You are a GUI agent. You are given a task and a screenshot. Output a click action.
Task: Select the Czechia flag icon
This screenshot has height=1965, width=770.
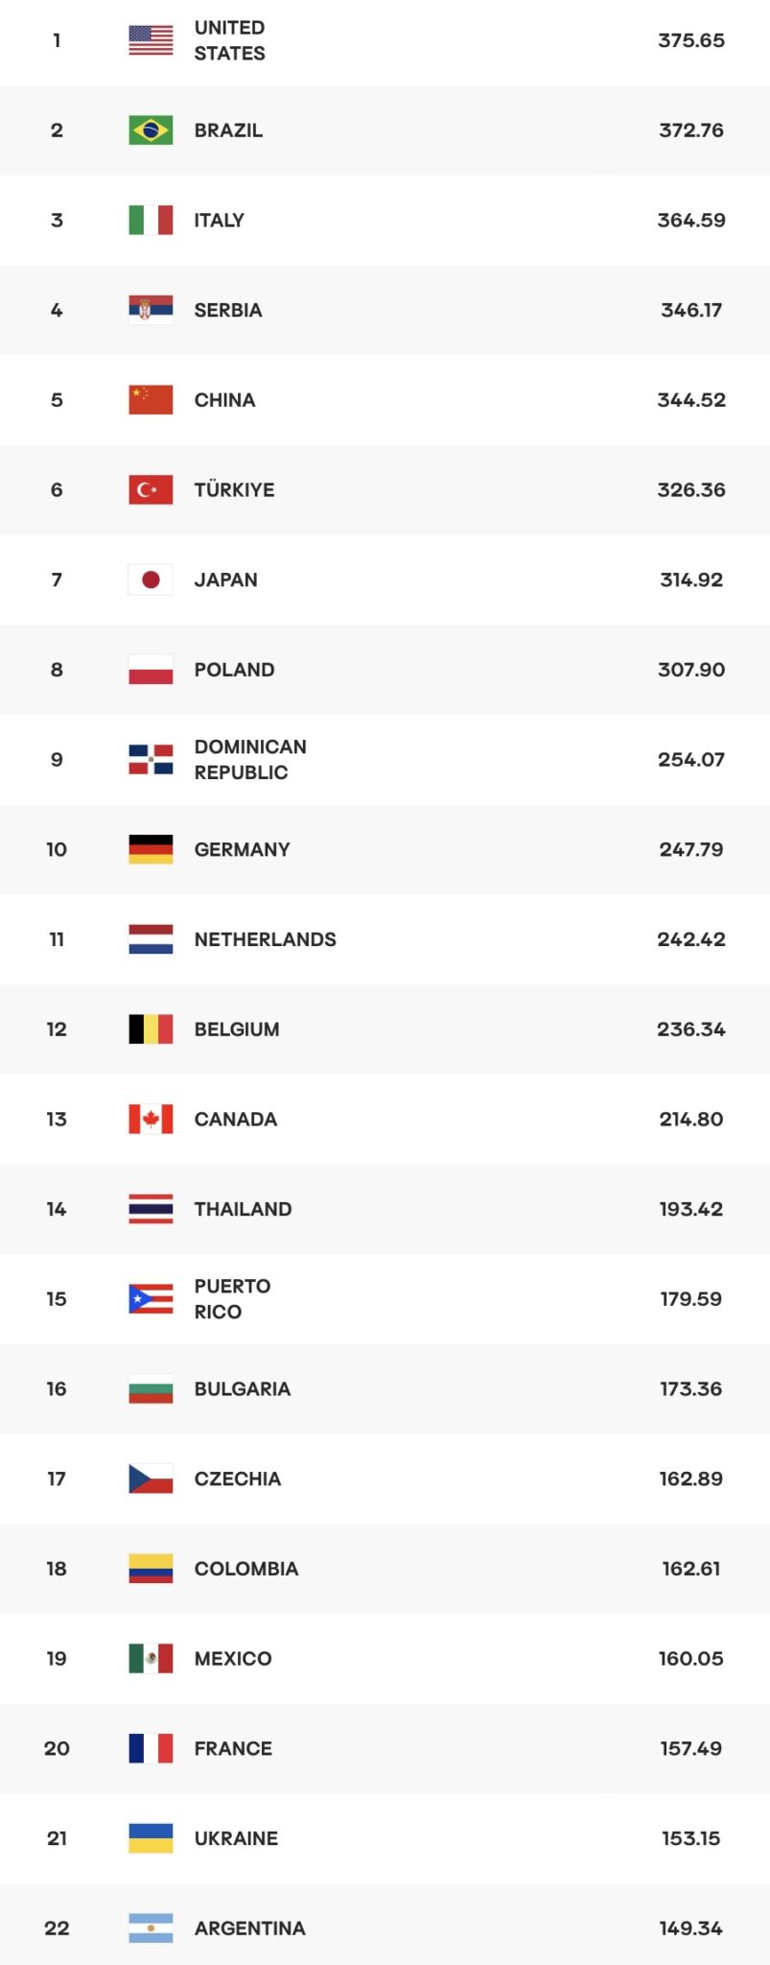point(151,1479)
